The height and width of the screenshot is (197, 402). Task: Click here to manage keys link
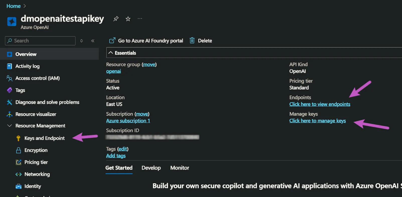(317, 121)
